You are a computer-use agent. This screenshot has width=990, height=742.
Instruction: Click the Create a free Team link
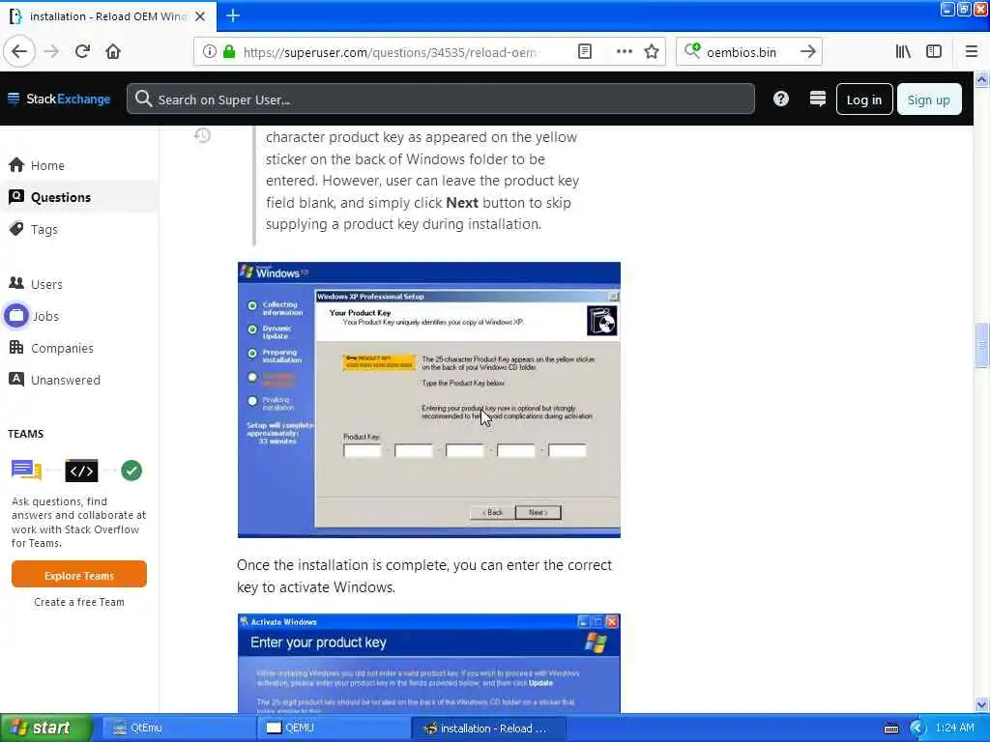click(x=79, y=602)
